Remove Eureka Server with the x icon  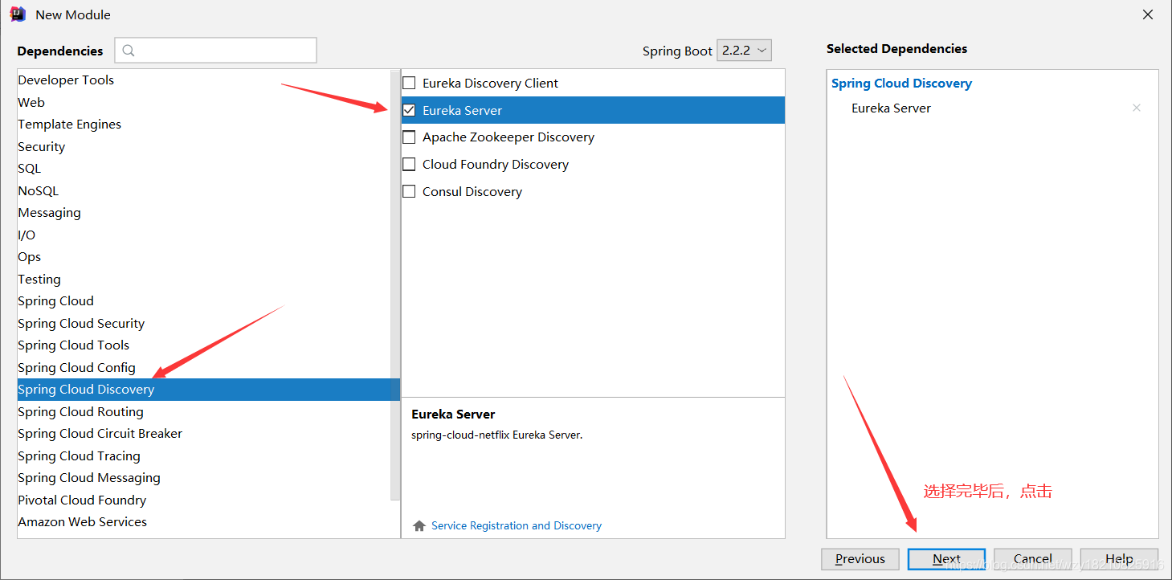coord(1137,108)
